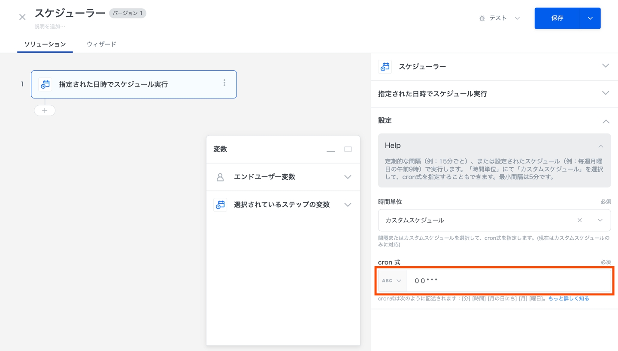Collapse the Help box

click(x=601, y=146)
